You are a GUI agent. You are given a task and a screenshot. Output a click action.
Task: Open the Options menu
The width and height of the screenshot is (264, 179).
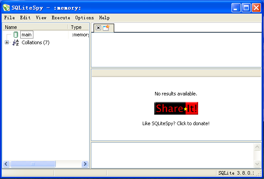84,18
